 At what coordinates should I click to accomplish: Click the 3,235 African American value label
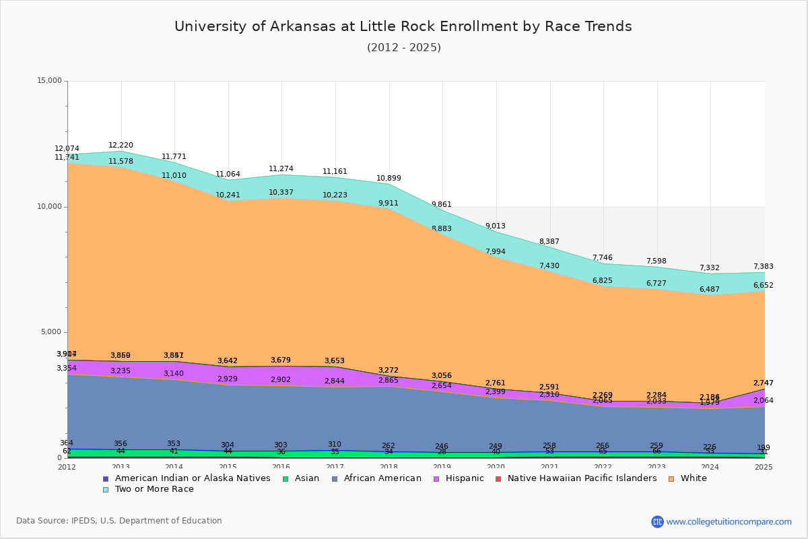tap(121, 371)
